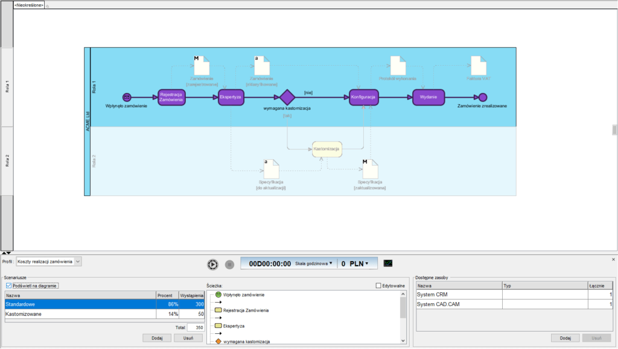Viewport: 618px width, 349px height.
Task: Select the faded 'Kastomizacja' task node
Action: [x=327, y=149]
